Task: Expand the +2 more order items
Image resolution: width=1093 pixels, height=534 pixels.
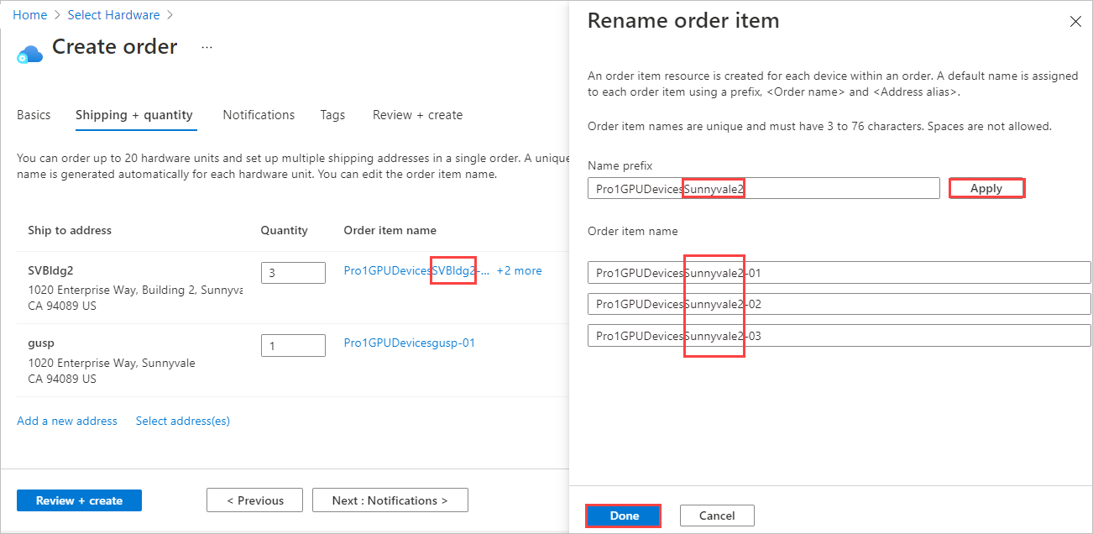Action: [519, 270]
